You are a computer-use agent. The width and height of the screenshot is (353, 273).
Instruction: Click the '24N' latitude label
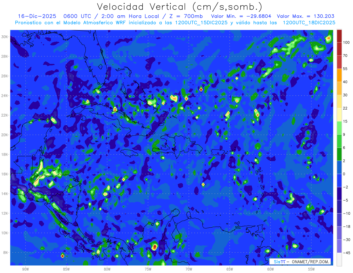(5, 96)
